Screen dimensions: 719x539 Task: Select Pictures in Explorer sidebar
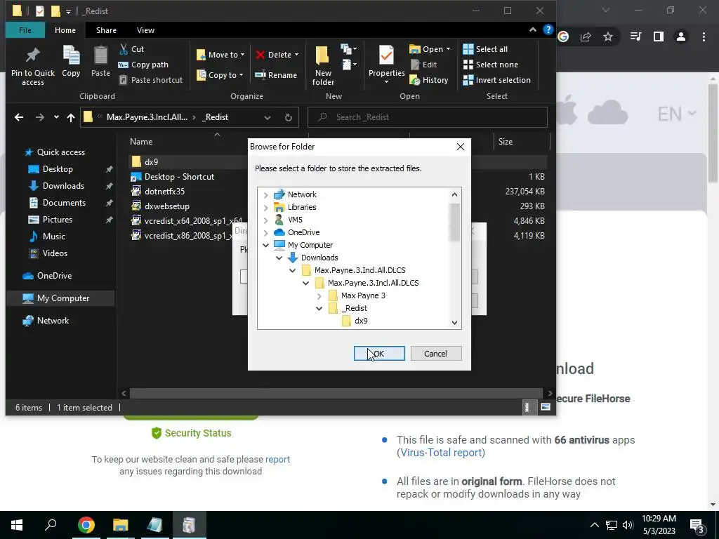[57, 220]
